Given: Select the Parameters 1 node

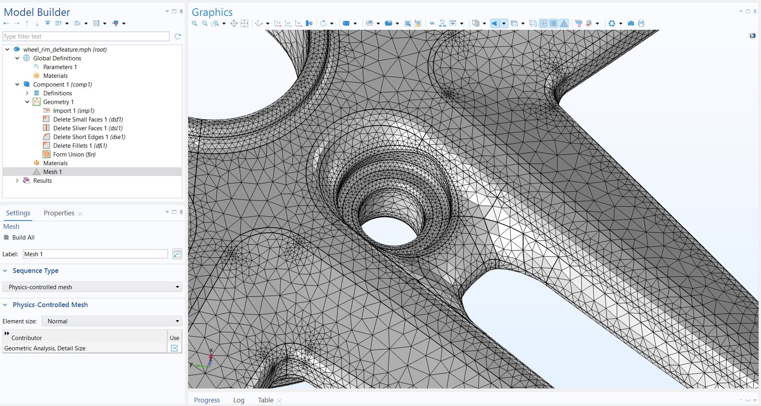Looking at the screenshot, I should coord(60,67).
